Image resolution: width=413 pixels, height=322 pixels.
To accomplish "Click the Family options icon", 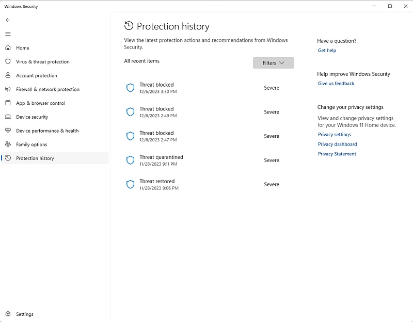I will click(x=8, y=144).
